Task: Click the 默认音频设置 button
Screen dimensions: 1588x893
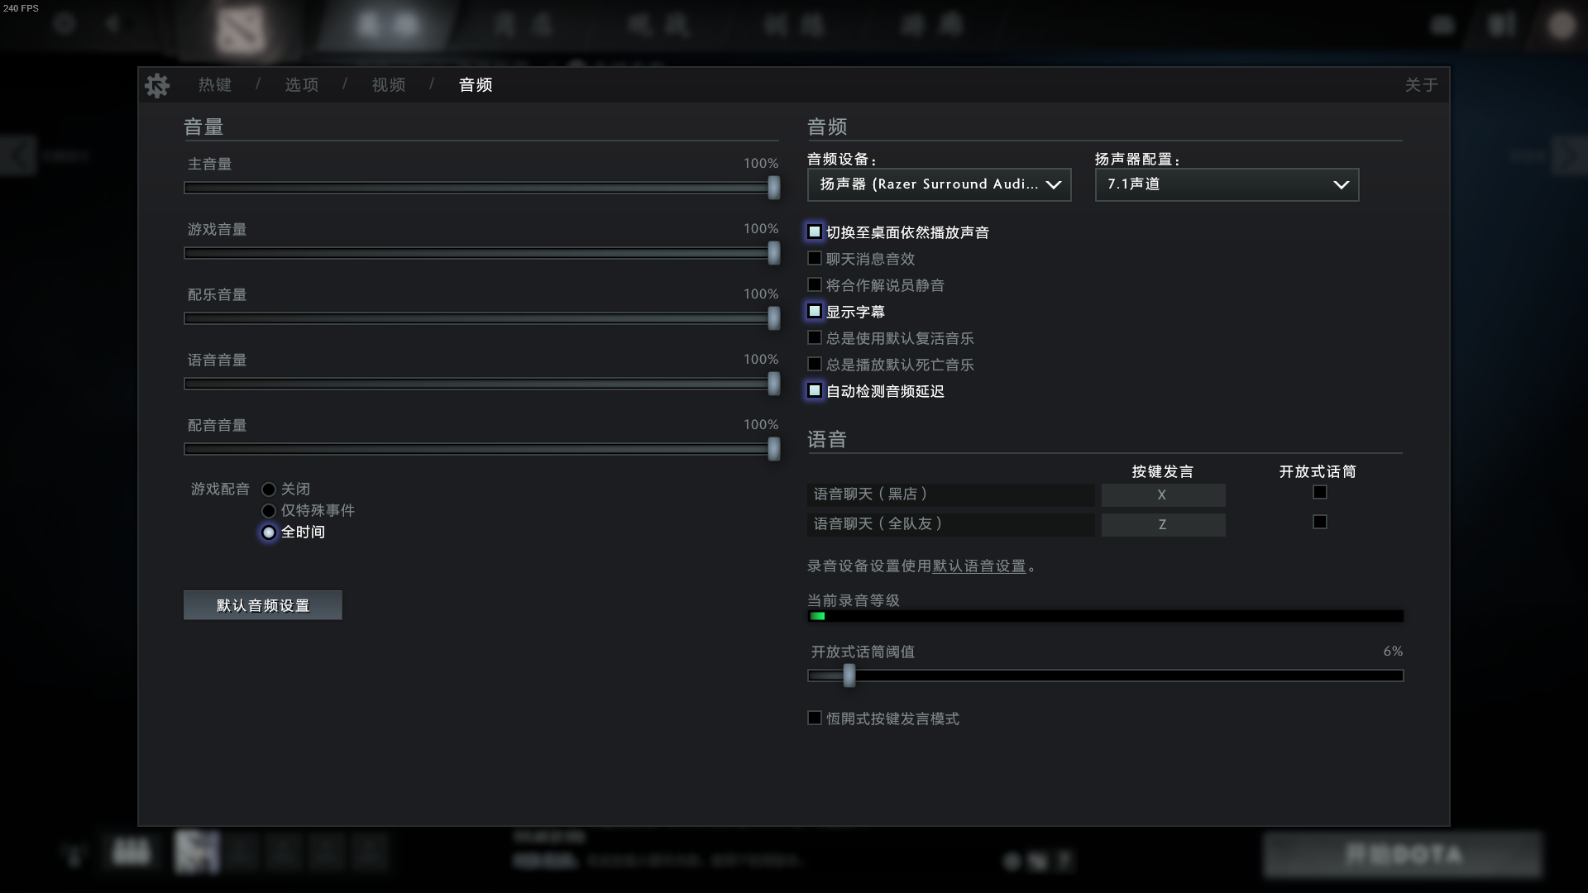Action: (262, 605)
